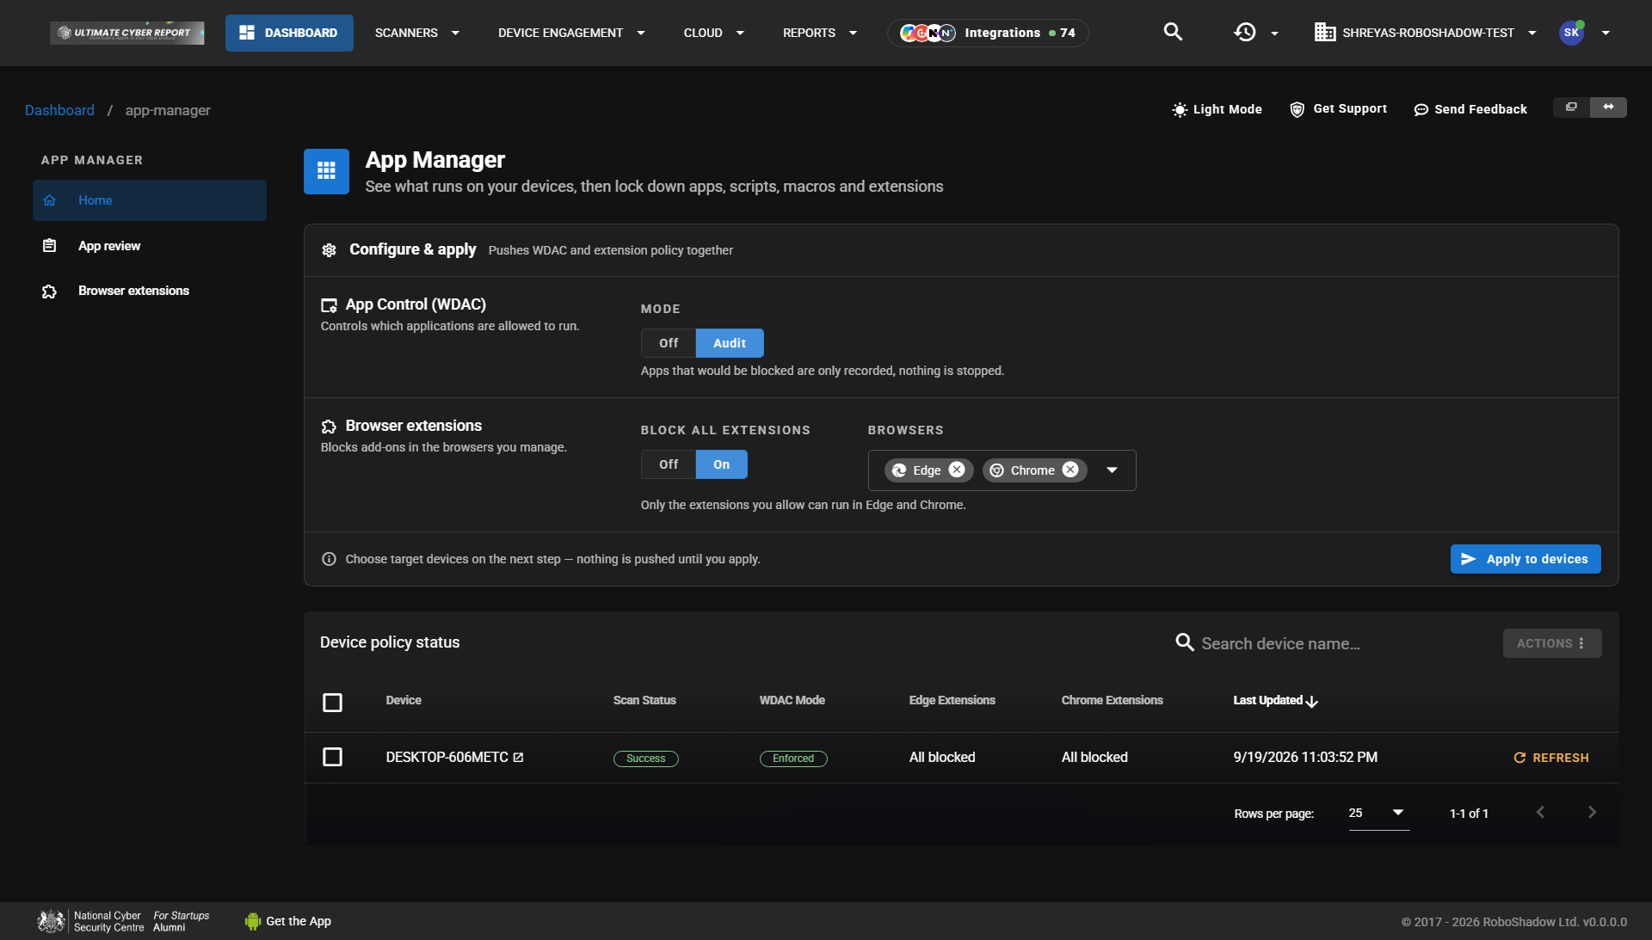Turn Block all extensions On
The width and height of the screenshot is (1652, 940).
[x=721, y=464]
